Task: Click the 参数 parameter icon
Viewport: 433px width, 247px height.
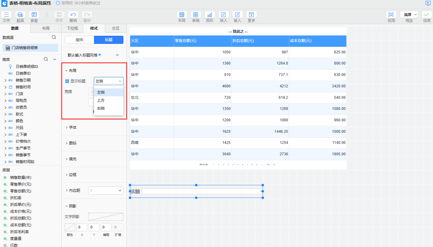Action: point(34,15)
